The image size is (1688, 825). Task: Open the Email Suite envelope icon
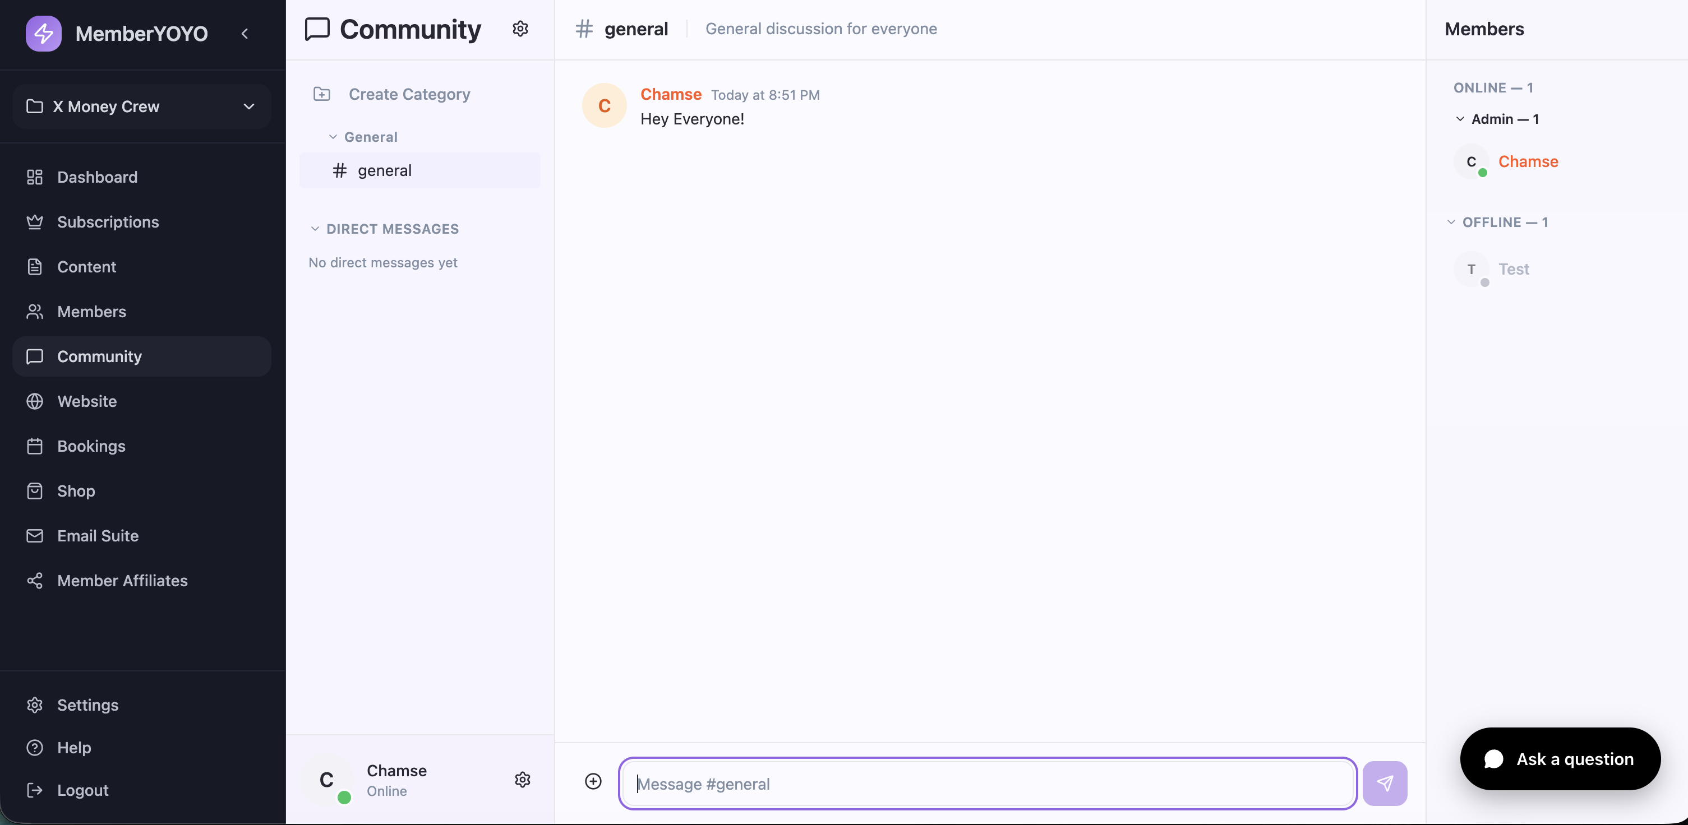pos(35,536)
